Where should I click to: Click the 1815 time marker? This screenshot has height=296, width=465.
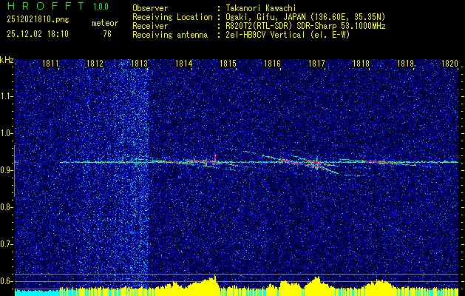228,63
